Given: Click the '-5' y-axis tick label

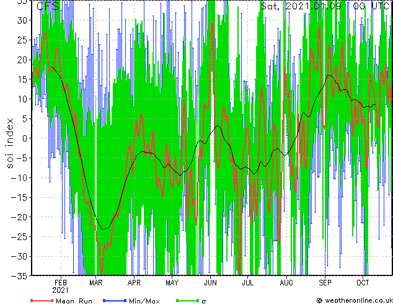Looking at the screenshot, I should click(22, 158).
